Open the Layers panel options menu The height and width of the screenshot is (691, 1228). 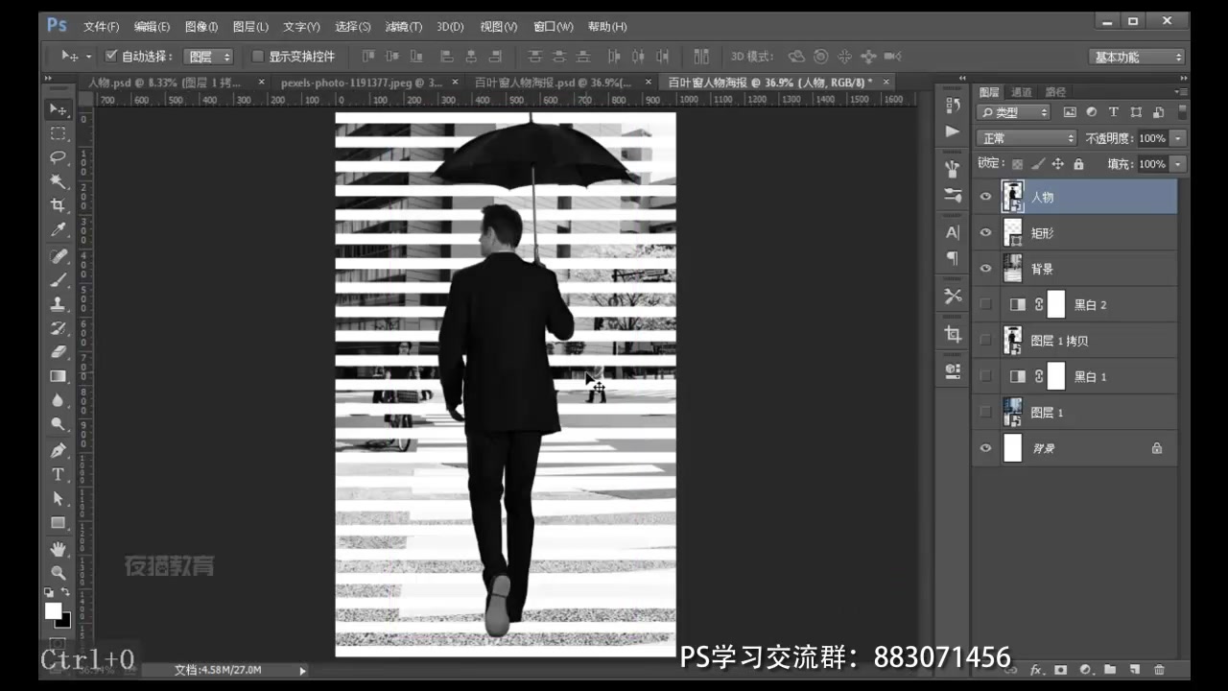(1181, 92)
